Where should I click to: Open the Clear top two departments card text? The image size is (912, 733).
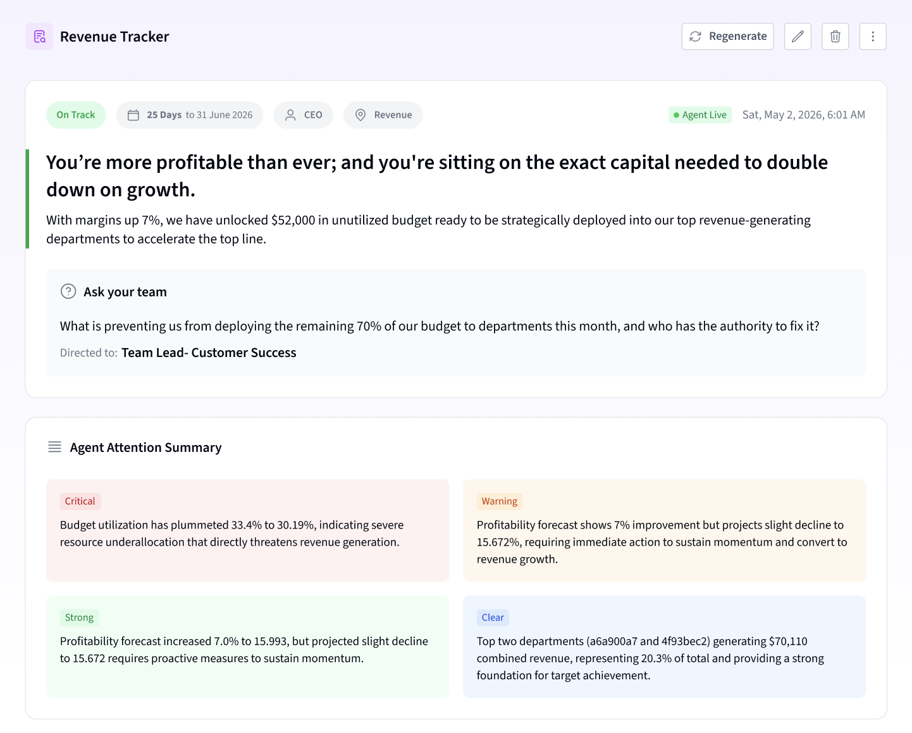point(650,658)
